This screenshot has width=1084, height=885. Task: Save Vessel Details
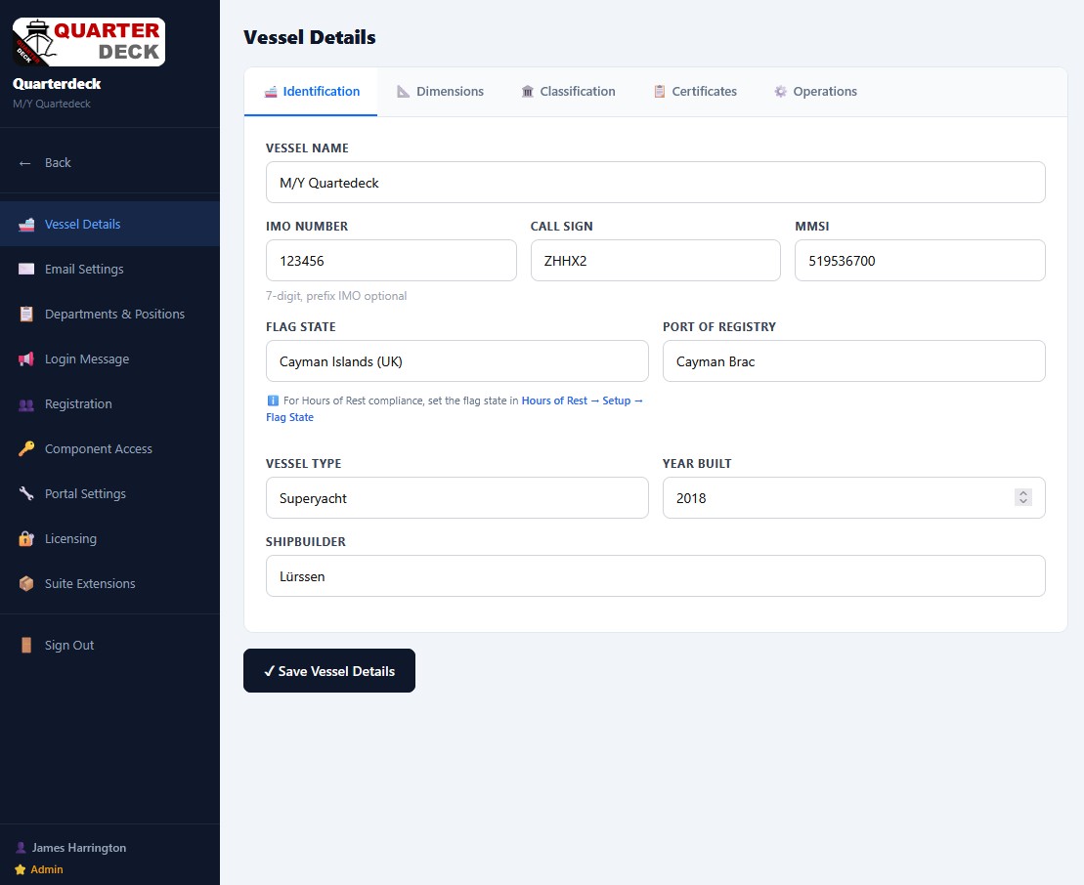pos(329,671)
